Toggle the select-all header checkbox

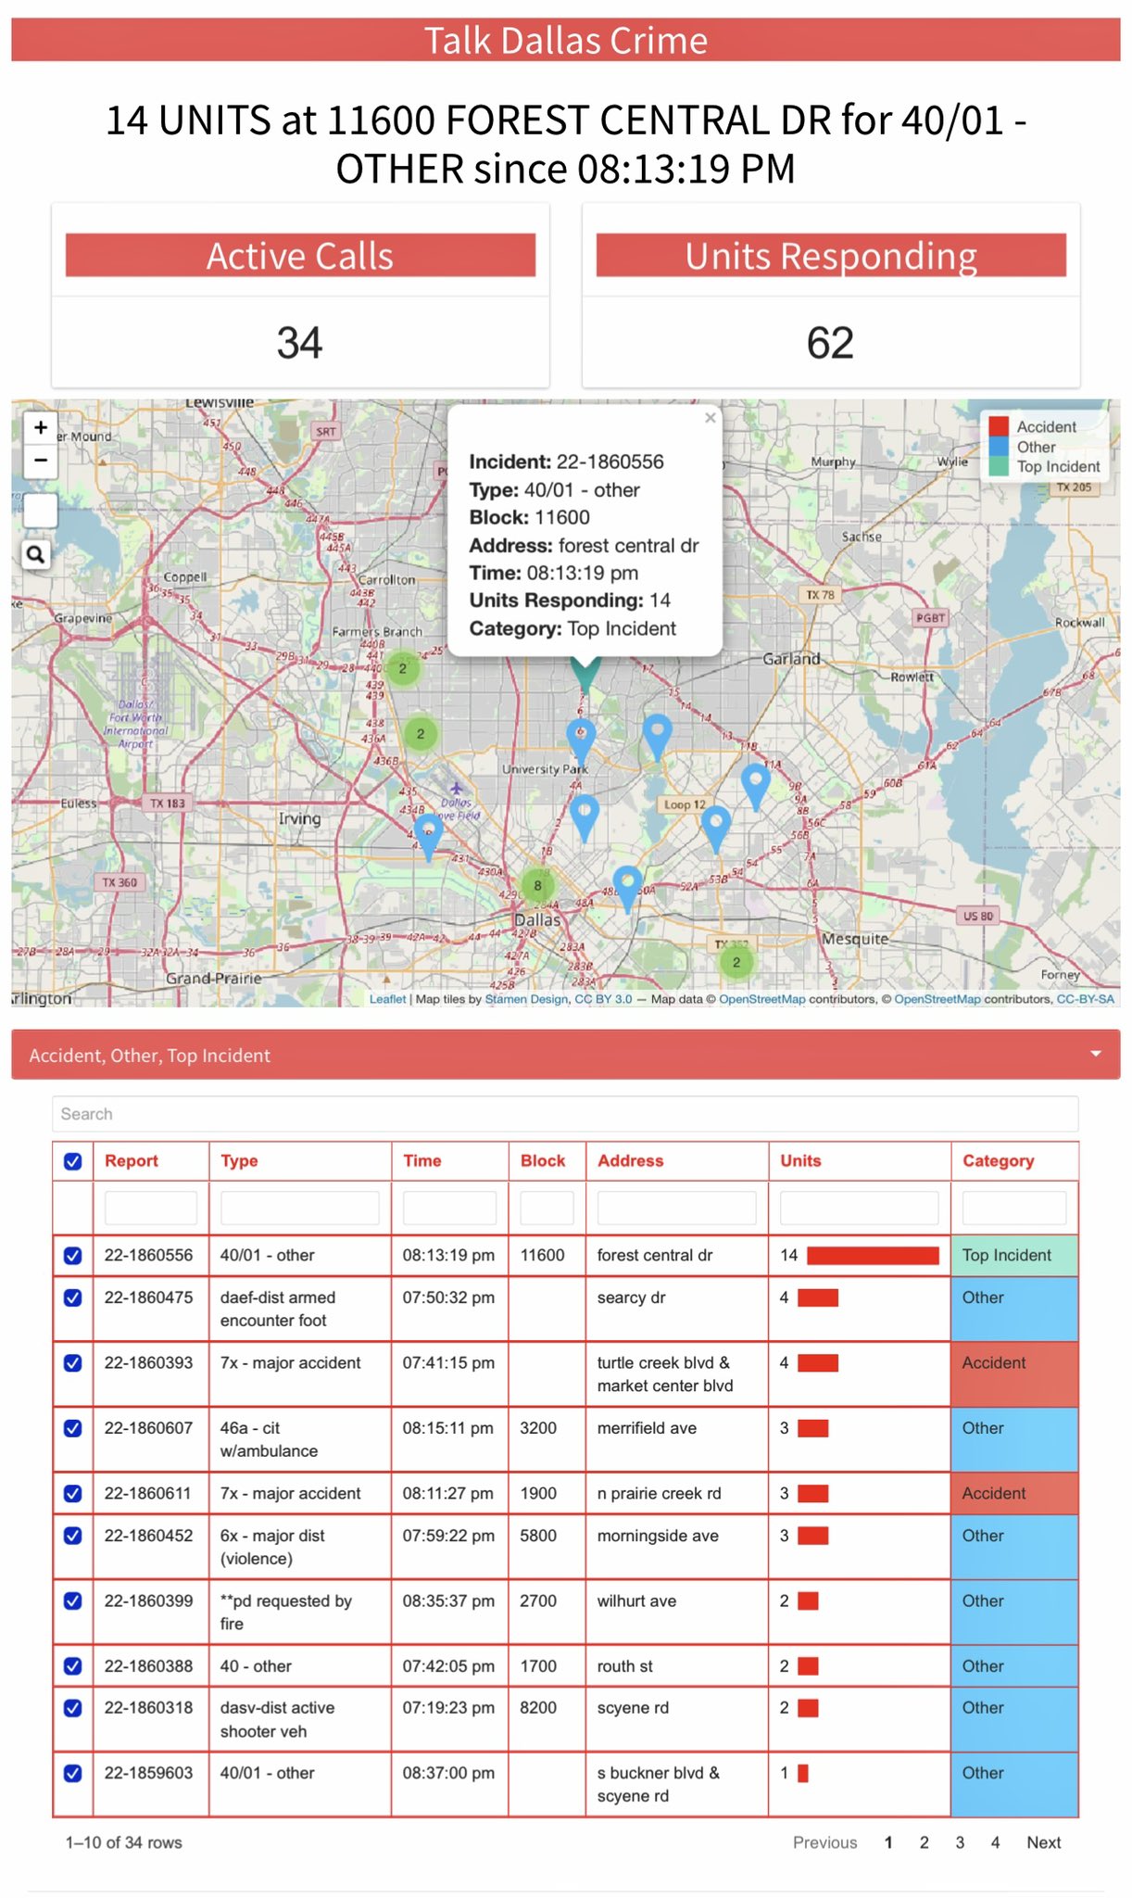click(x=73, y=1161)
